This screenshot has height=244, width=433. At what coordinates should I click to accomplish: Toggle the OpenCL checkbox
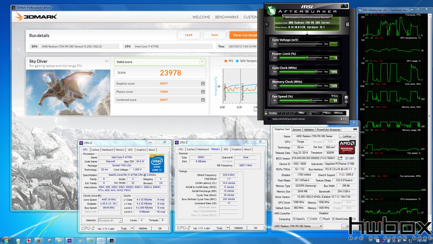click(x=294, y=219)
